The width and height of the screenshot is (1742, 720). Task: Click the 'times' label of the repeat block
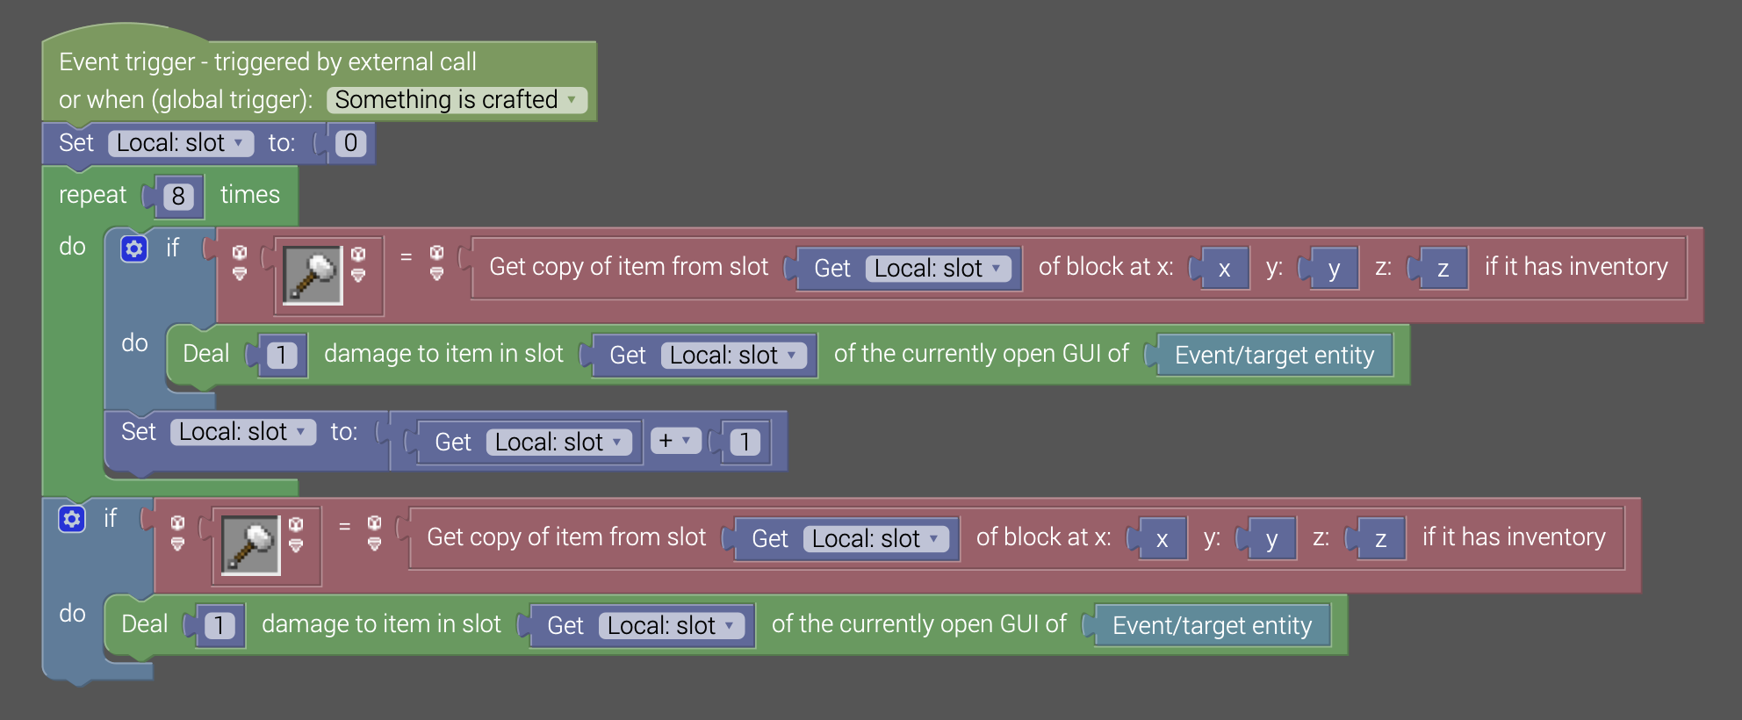(x=250, y=195)
